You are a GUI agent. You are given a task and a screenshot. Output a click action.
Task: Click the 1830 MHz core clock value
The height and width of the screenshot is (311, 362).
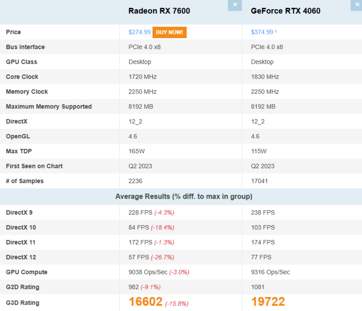265,77
